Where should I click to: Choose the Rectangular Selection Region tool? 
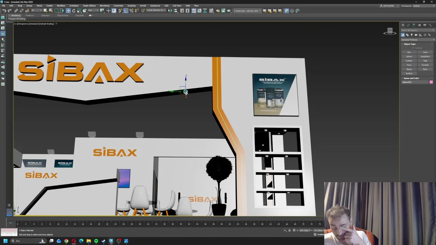point(56,11)
